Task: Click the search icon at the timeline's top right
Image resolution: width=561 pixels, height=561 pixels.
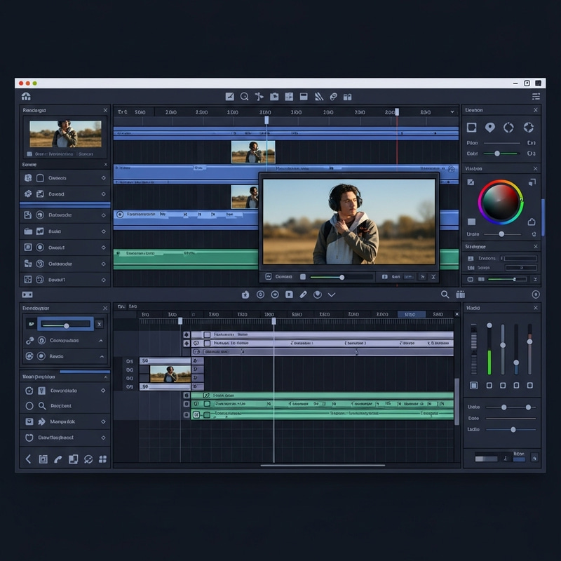Action: click(x=445, y=295)
